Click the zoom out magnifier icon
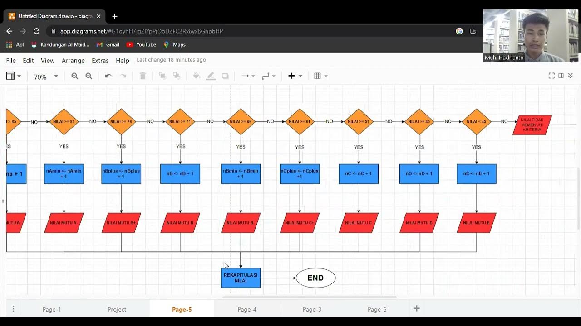581x326 pixels. [x=89, y=76]
